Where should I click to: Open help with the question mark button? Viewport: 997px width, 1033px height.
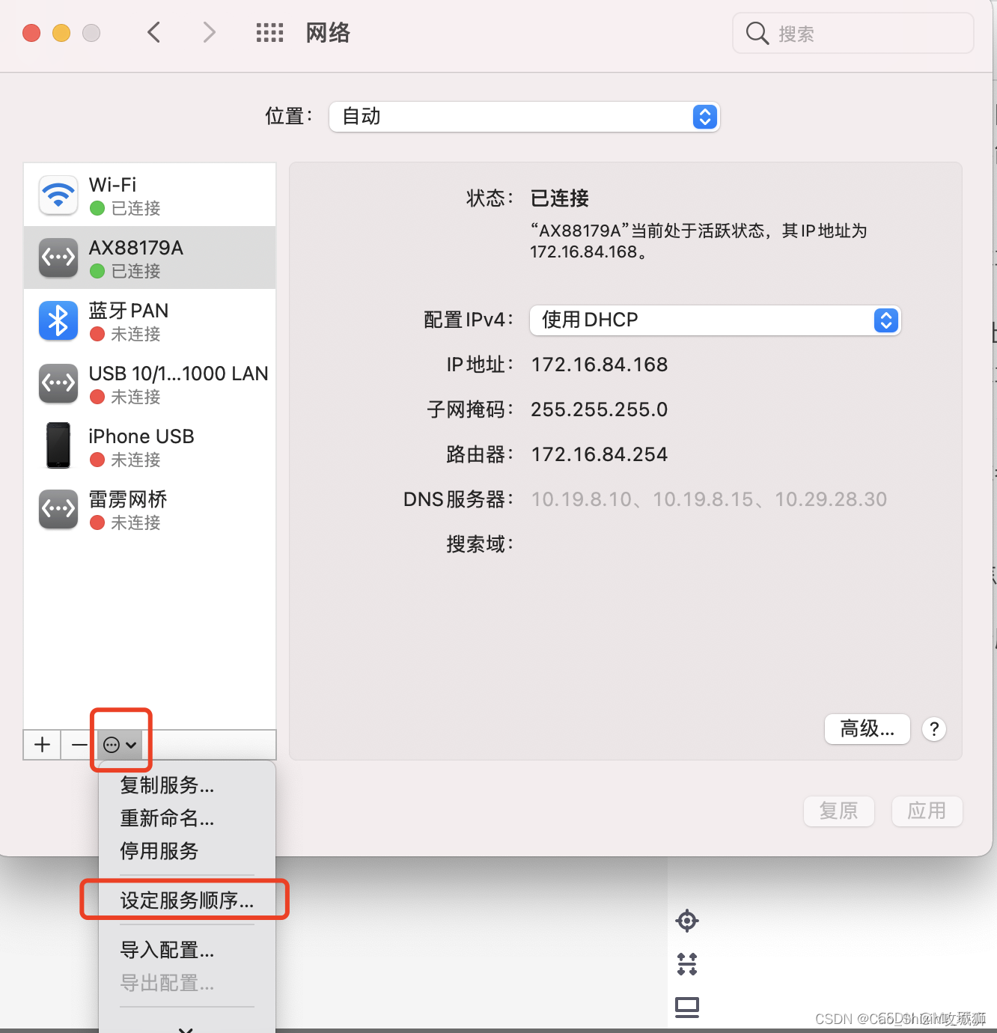click(x=934, y=729)
